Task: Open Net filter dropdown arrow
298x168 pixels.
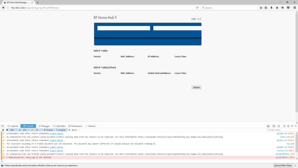Action: click(x=17, y=130)
